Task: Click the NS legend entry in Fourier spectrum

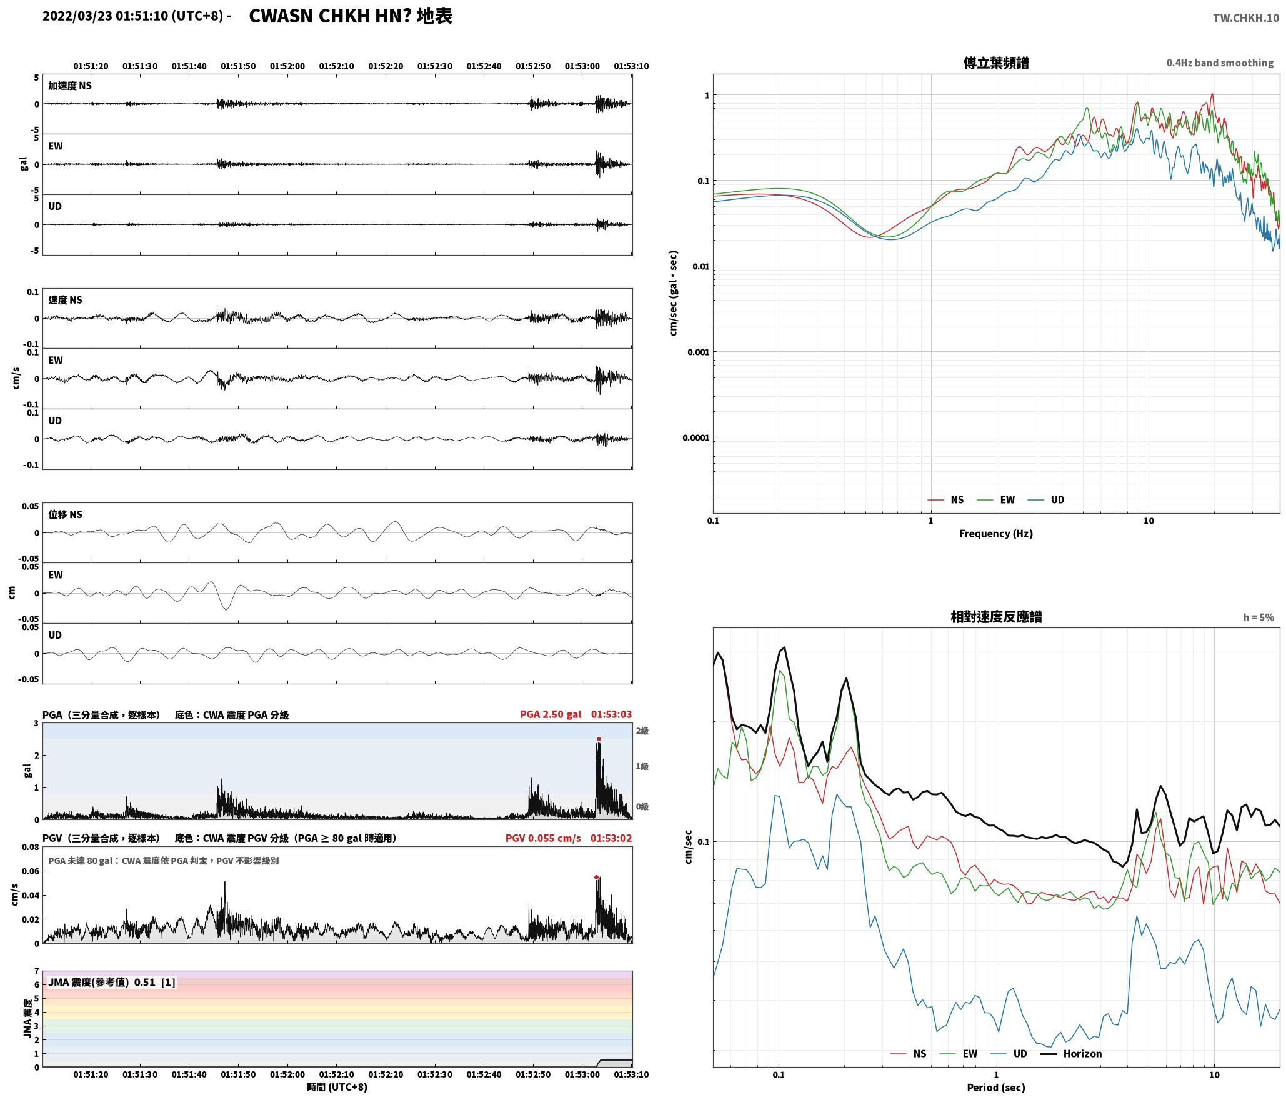Action: (x=945, y=500)
